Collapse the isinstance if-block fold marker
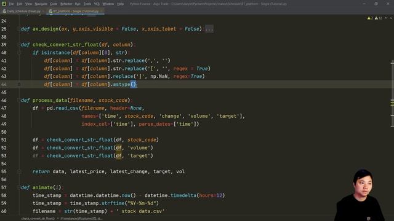 19,53
